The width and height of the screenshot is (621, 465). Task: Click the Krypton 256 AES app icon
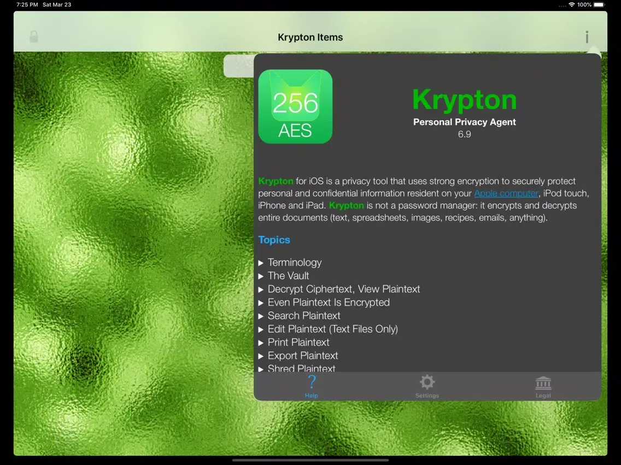point(295,107)
